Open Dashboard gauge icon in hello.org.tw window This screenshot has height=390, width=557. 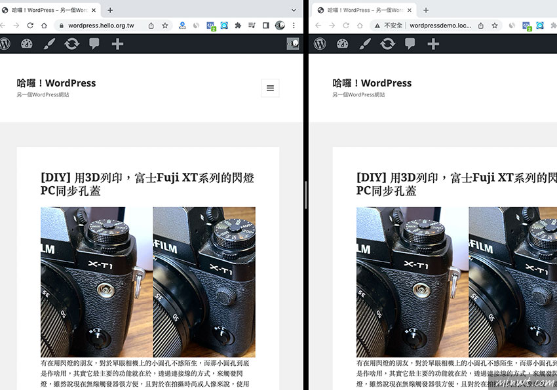point(27,44)
